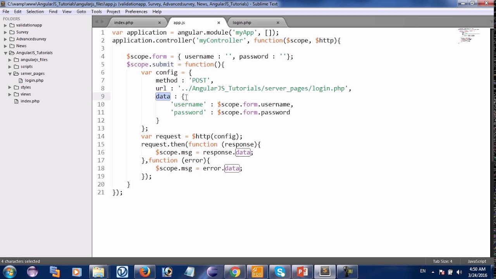Image resolution: width=496 pixels, height=279 pixels.
Task: Open PowerPoint from the taskbar
Action: [302, 272]
